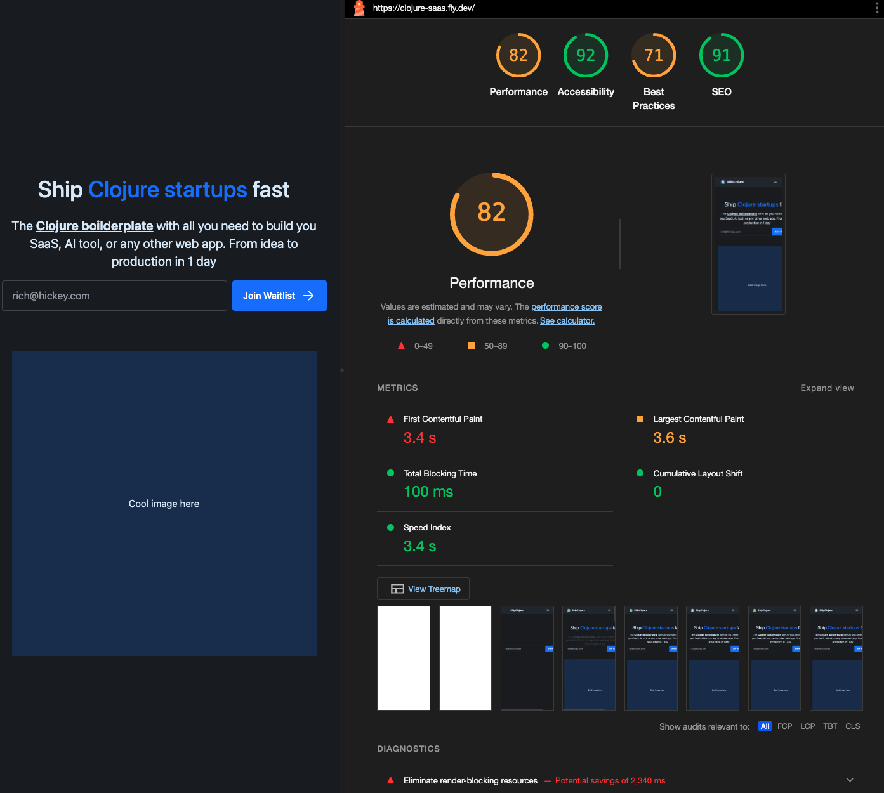Viewport: 884px width, 793px height.
Task: Jump to SEO score gauge
Action: click(x=722, y=55)
